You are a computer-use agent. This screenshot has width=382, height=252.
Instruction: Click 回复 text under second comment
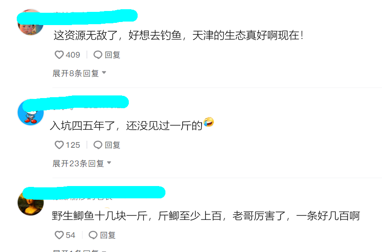point(112,145)
